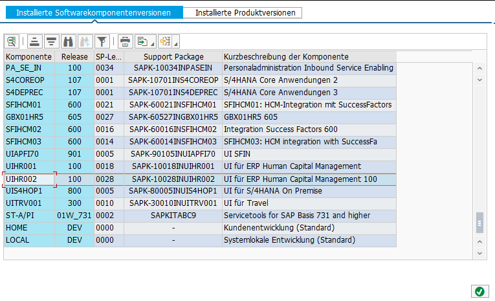Click release value 01W_731
Screen dimensions: 495x301
pyautogui.click(x=74, y=216)
